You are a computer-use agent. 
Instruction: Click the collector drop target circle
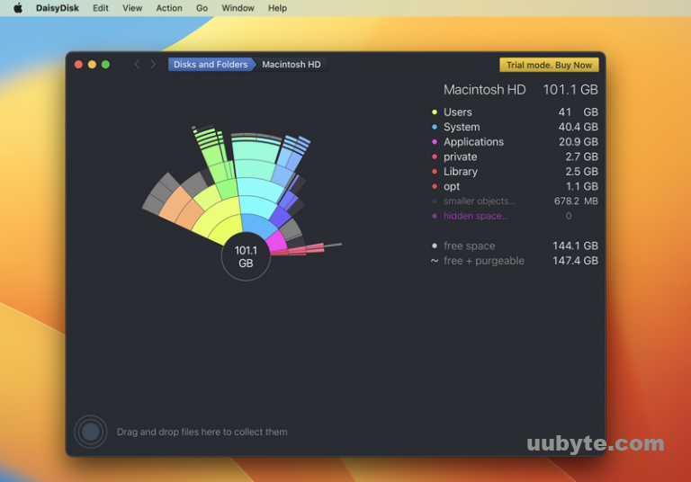90,432
